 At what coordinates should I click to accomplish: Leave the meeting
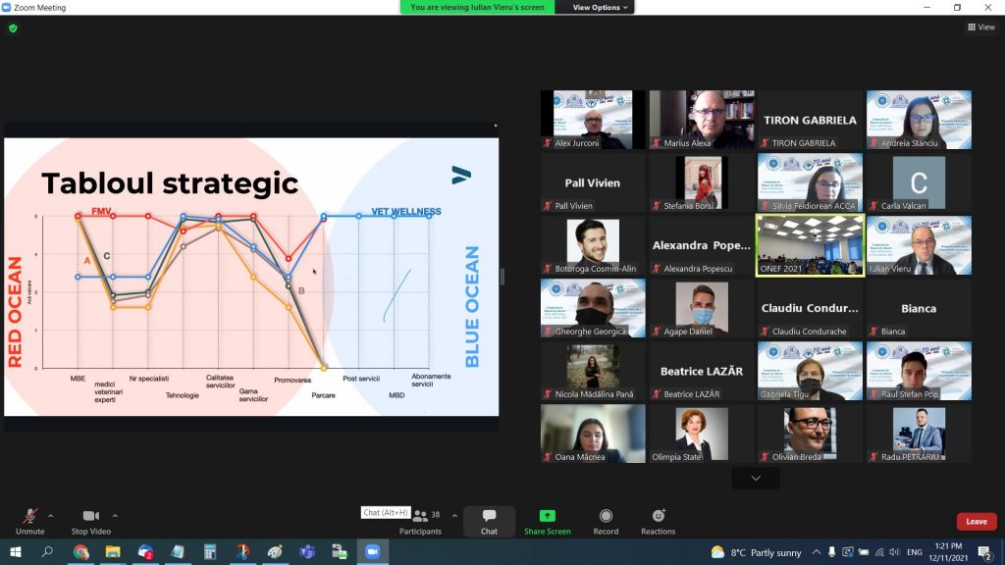976,521
